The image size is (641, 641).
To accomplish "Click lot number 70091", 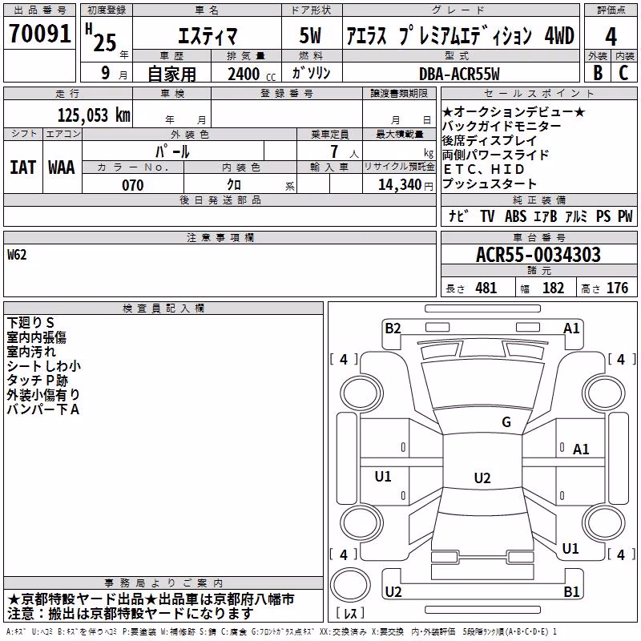I will pyautogui.click(x=39, y=34).
